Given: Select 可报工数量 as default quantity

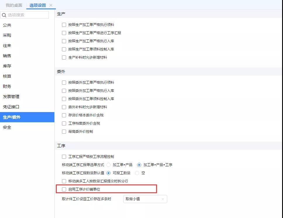Looking at the screenshot, I should coord(108,173).
